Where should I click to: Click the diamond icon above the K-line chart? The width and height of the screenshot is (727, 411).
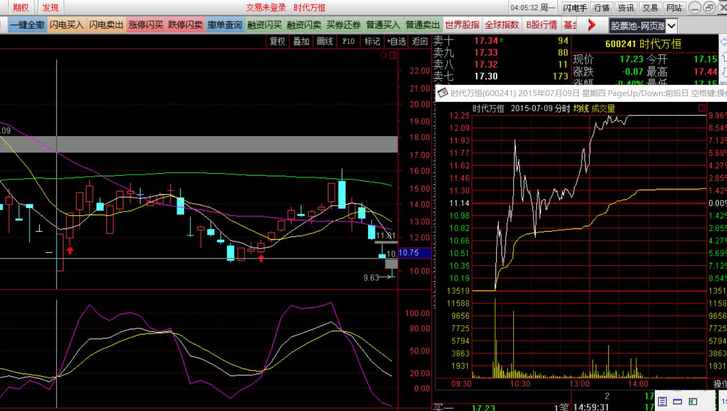(383, 55)
